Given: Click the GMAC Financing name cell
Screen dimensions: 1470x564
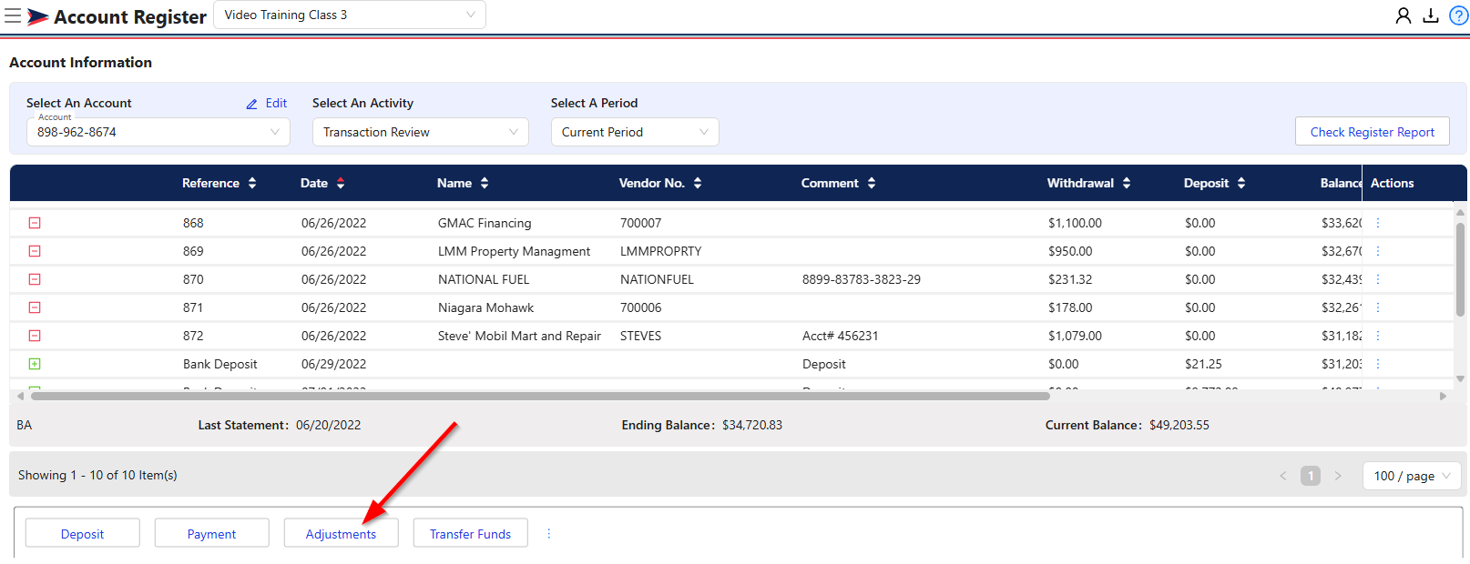Looking at the screenshot, I should click(485, 223).
